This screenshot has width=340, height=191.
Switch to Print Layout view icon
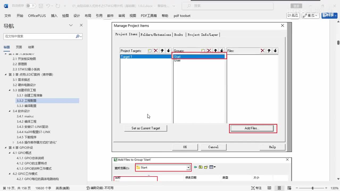pyautogui.click(x=279, y=188)
